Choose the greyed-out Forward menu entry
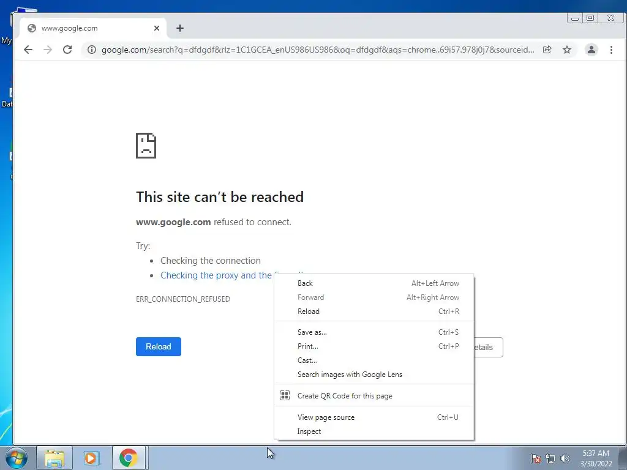 pyautogui.click(x=374, y=297)
